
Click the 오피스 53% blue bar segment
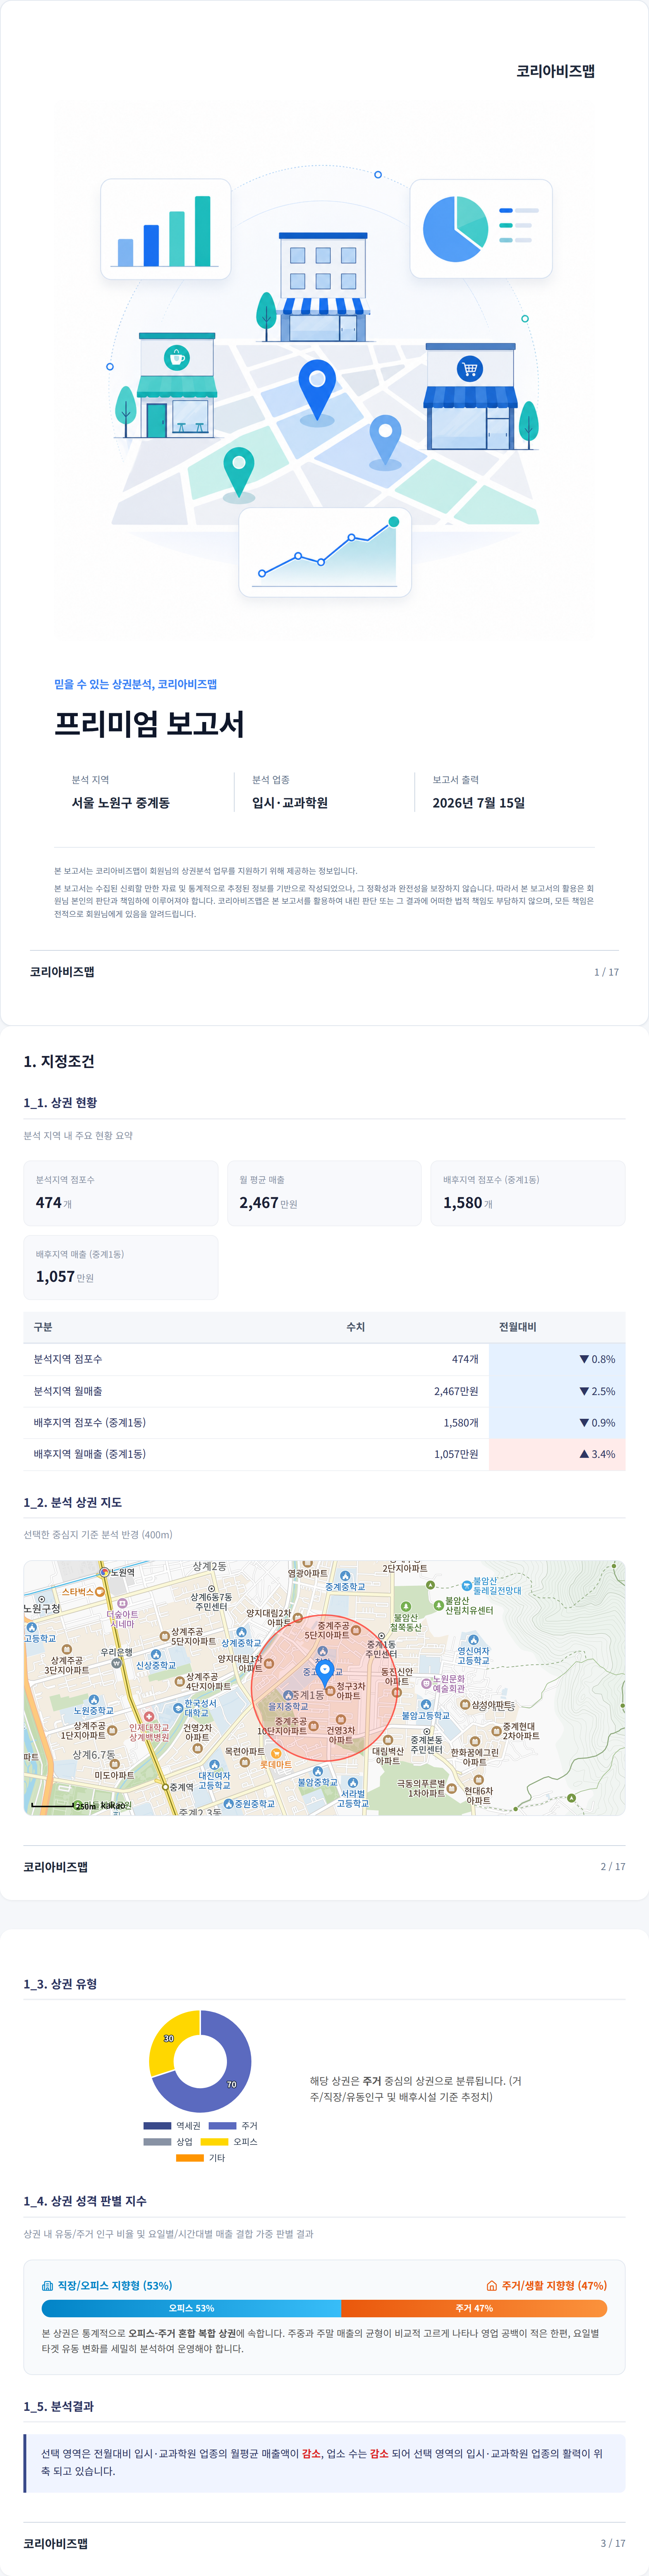pyautogui.click(x=191, y=2308)
